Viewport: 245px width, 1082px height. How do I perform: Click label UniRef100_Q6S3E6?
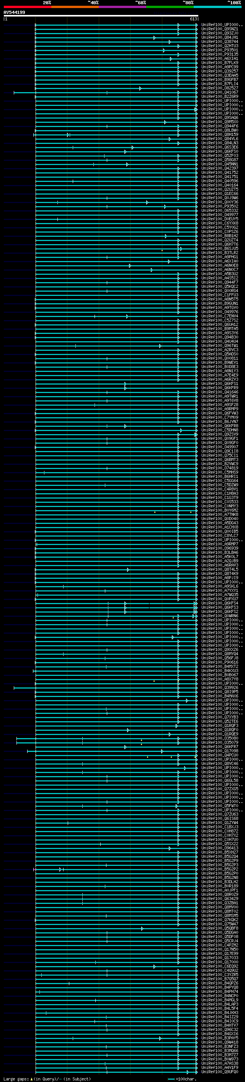click(x=220, y=147)
